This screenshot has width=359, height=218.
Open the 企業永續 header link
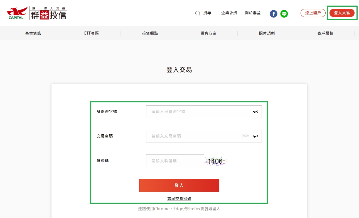pos(229,13)
